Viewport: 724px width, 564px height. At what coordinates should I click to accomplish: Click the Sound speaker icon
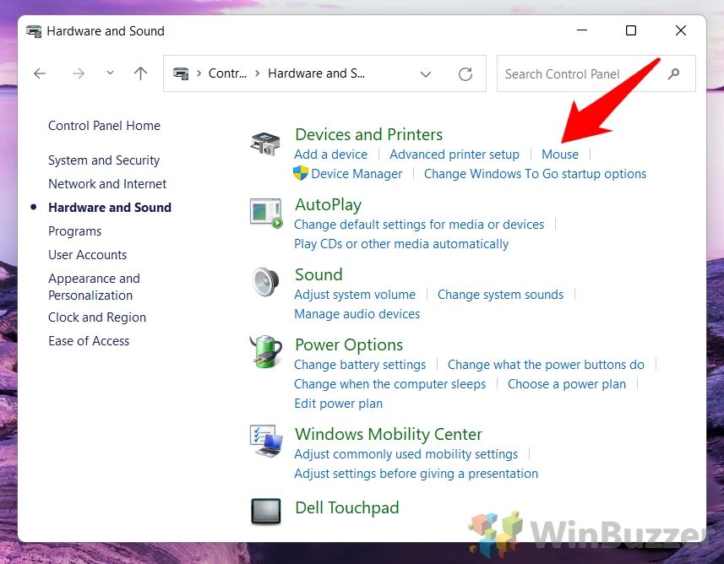coord(265,281)
